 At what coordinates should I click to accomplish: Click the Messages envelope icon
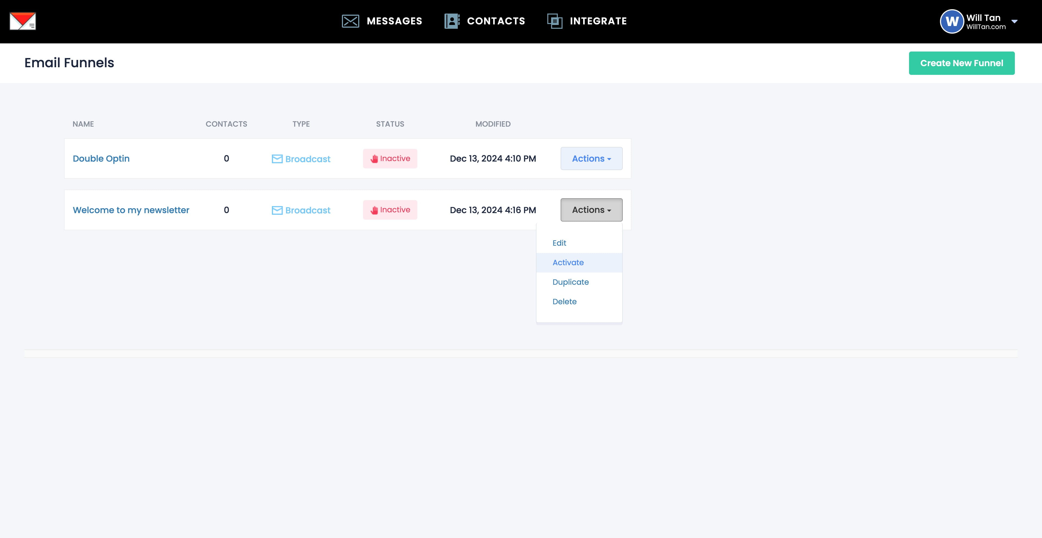[350, 21]
